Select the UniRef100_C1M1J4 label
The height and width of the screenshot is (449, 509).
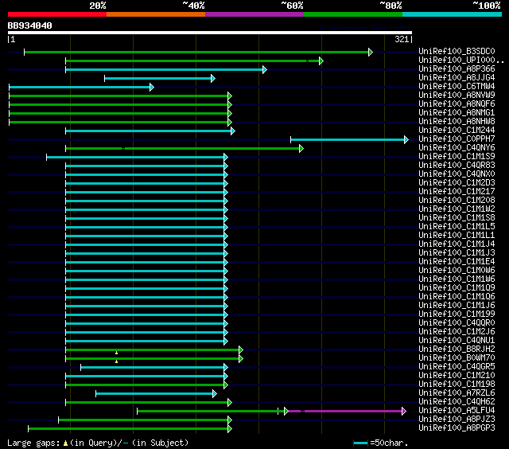click(x=457, y=244)
